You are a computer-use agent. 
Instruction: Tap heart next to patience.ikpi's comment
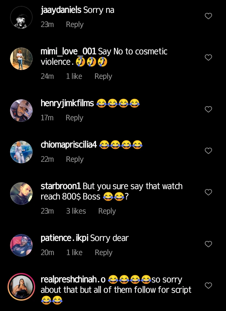coord(208,244)
